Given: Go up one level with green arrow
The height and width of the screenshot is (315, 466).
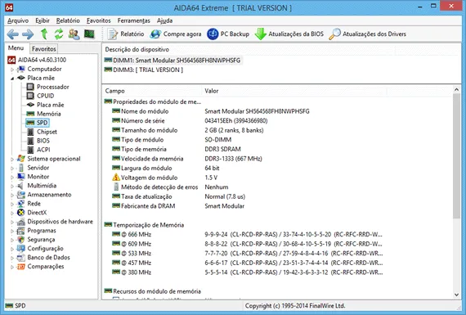Looking at the screenshot, I should pos(44,34).
